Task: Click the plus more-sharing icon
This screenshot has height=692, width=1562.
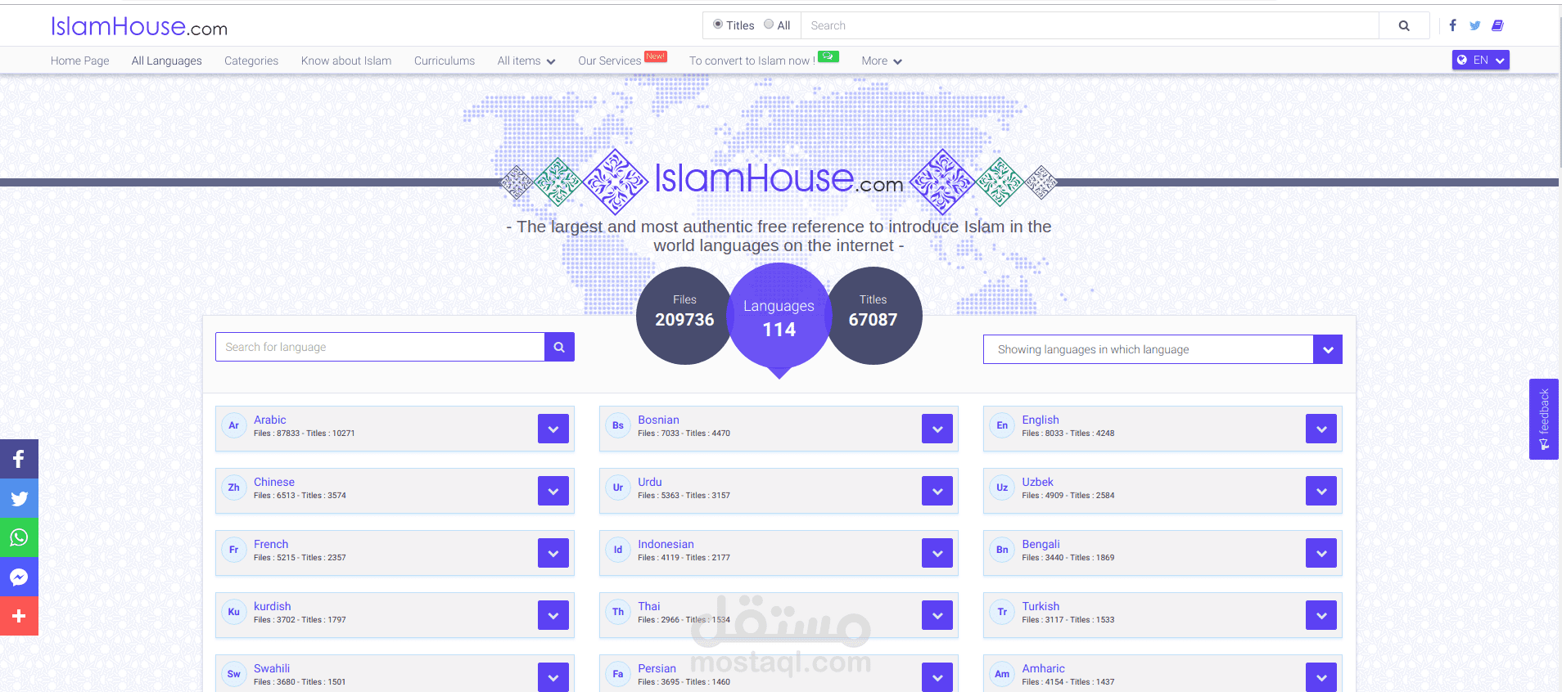Action: (x=19, y=616)
